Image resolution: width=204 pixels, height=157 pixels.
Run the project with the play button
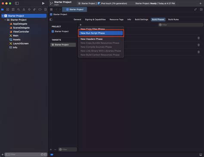pyautogui.click(x=43, y=3)
